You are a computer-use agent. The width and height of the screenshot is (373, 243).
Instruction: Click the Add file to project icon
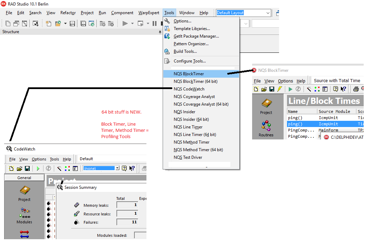pyautogui.click(x=103, y=23)
